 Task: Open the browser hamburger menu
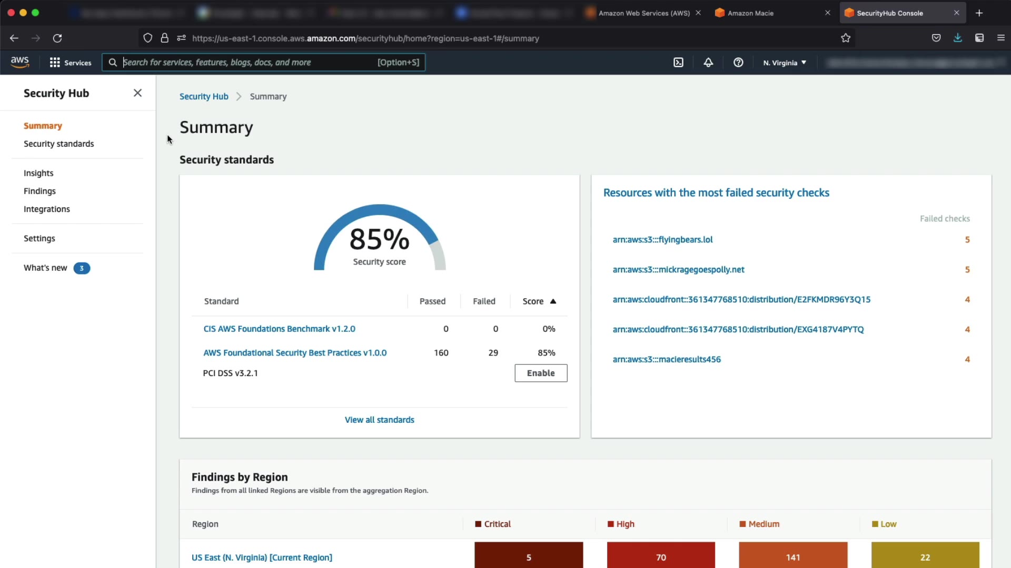1001,38
